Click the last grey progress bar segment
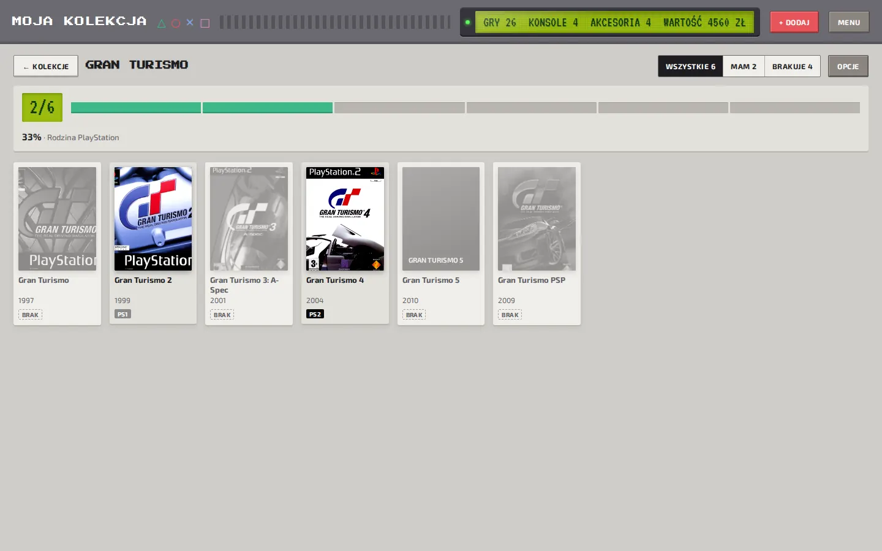Screen dimensions: 882x551 click(x=795, y=108)
